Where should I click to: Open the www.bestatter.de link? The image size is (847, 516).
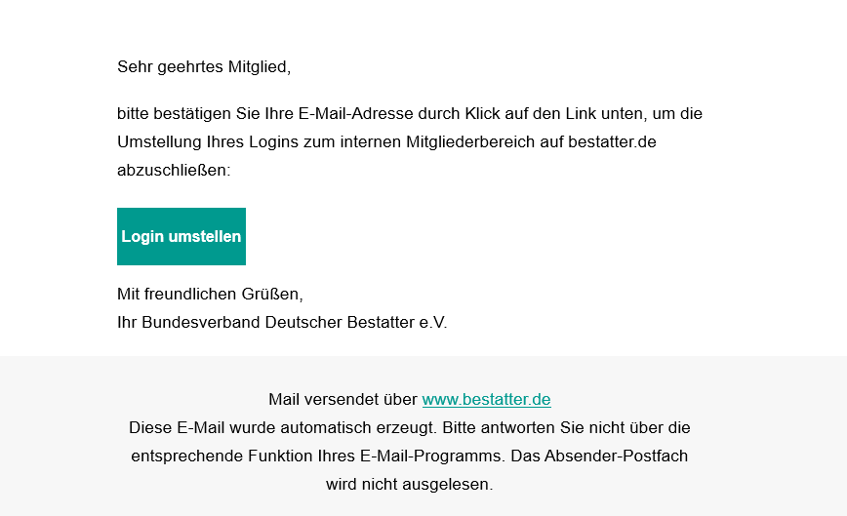coord(486,399)
